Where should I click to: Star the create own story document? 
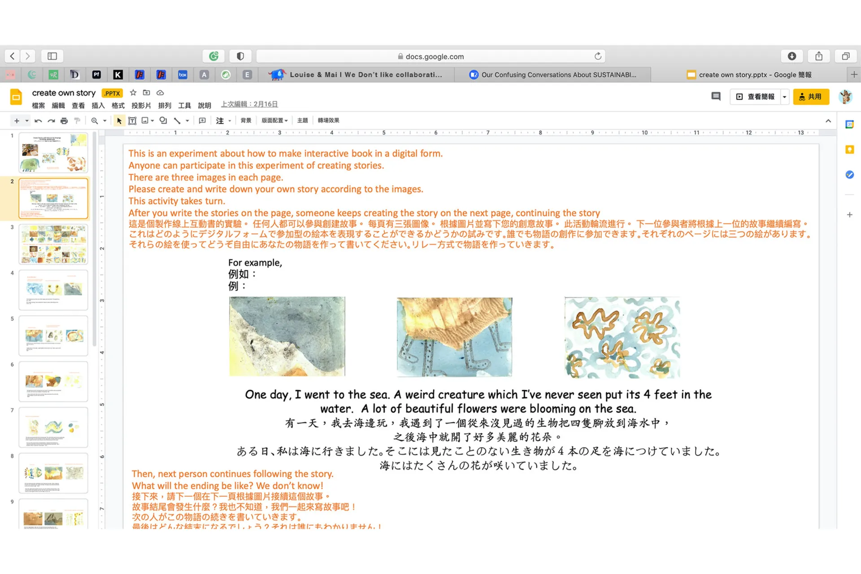[133, 93]
